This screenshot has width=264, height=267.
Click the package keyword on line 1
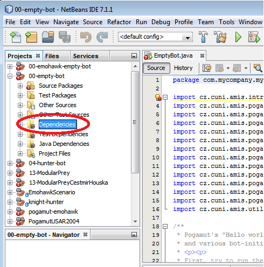tap(186, 80)
